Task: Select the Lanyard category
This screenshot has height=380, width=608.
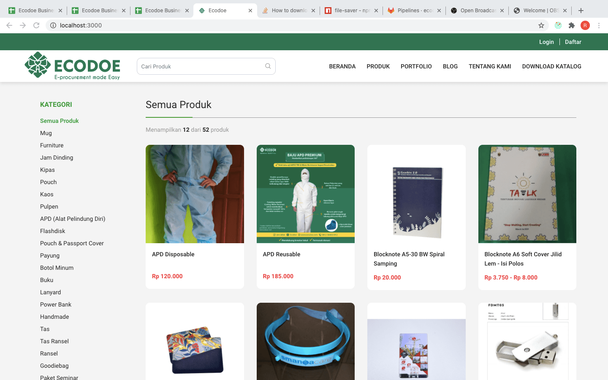Action: pyautogui.click(x=51, y=292)
